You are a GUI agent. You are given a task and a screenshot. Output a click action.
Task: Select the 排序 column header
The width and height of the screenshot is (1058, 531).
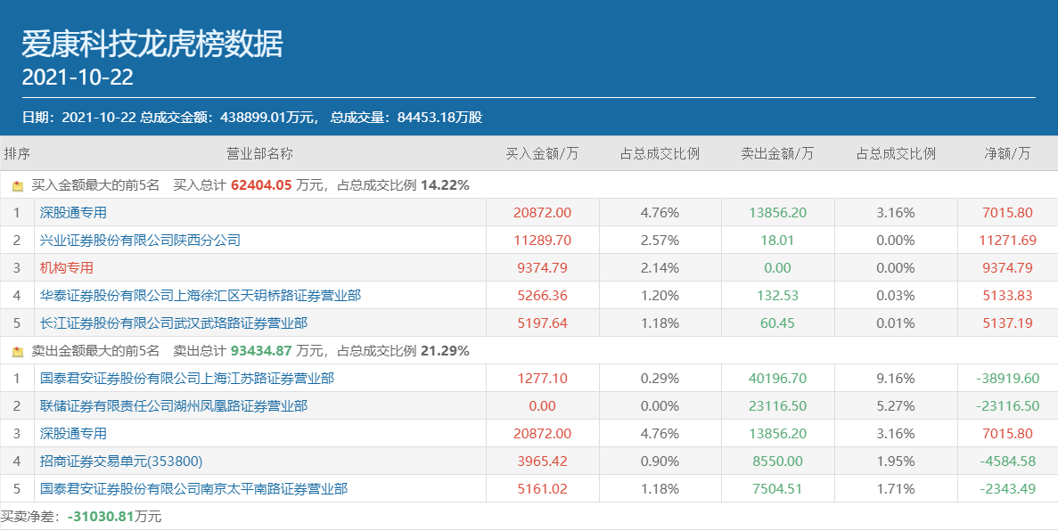point(20,153)
